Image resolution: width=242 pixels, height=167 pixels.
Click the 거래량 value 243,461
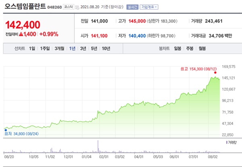214,21
